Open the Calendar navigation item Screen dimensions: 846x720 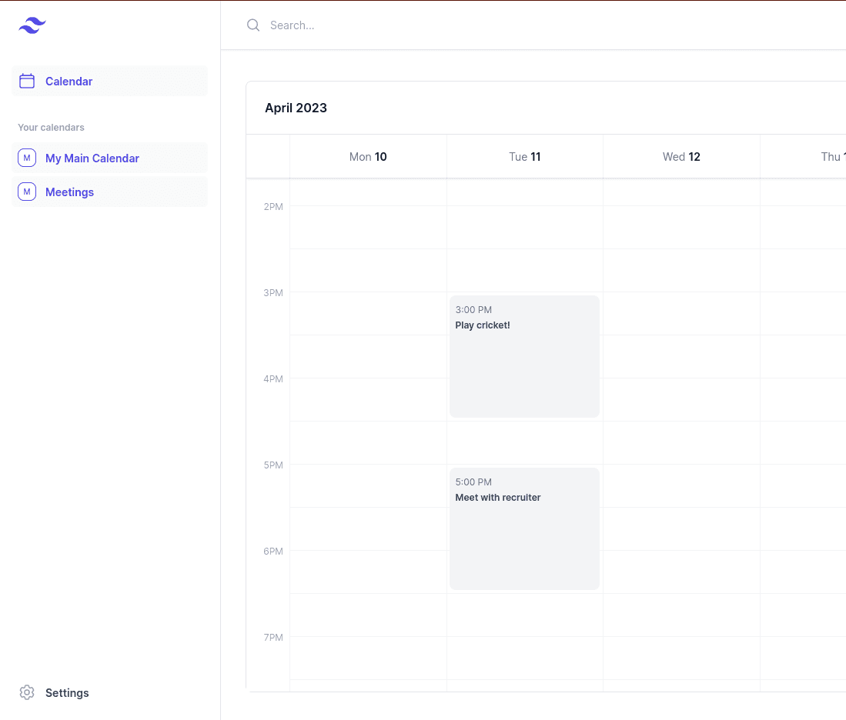point(69,82)
